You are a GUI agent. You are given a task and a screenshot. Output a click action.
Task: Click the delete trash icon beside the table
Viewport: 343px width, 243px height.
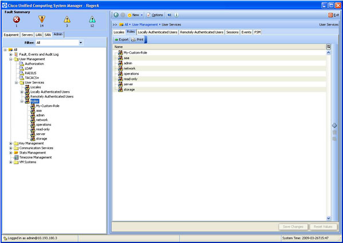334,132
